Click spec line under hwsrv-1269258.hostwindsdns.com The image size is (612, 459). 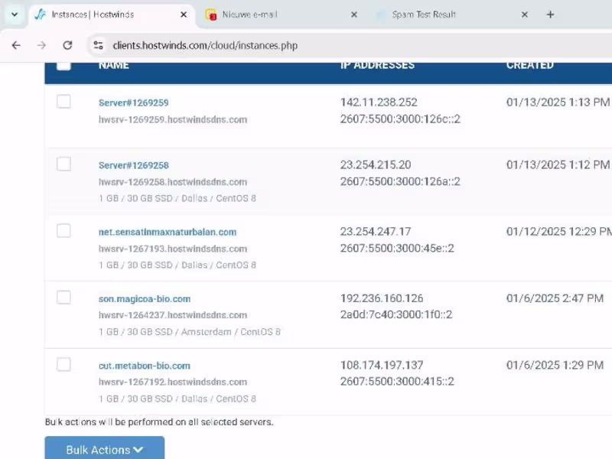tap(177, 198)
